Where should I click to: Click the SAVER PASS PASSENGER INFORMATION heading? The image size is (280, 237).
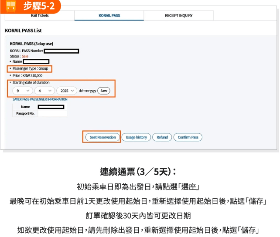[x=40, y=99]
